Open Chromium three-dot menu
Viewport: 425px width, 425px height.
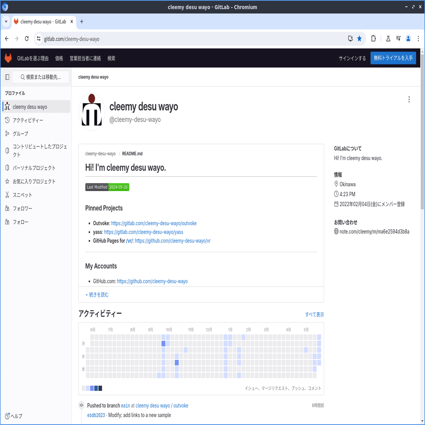(418, 39)
